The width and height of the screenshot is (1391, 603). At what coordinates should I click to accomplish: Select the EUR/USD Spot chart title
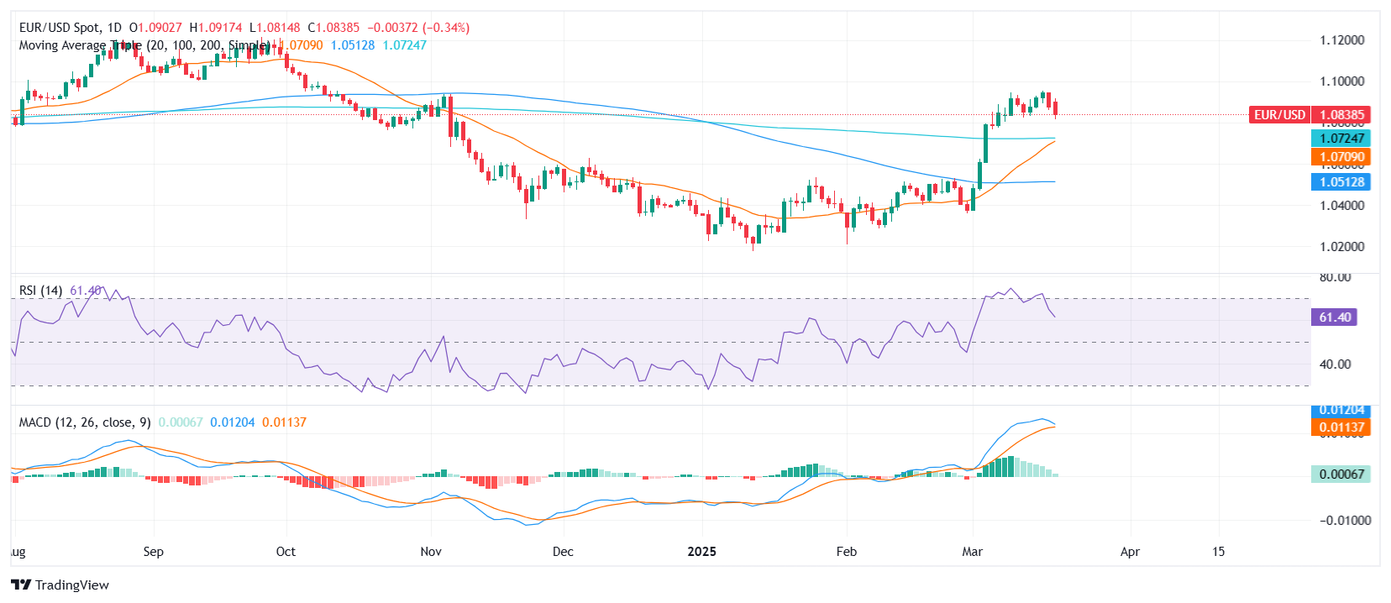click(71, 28)
